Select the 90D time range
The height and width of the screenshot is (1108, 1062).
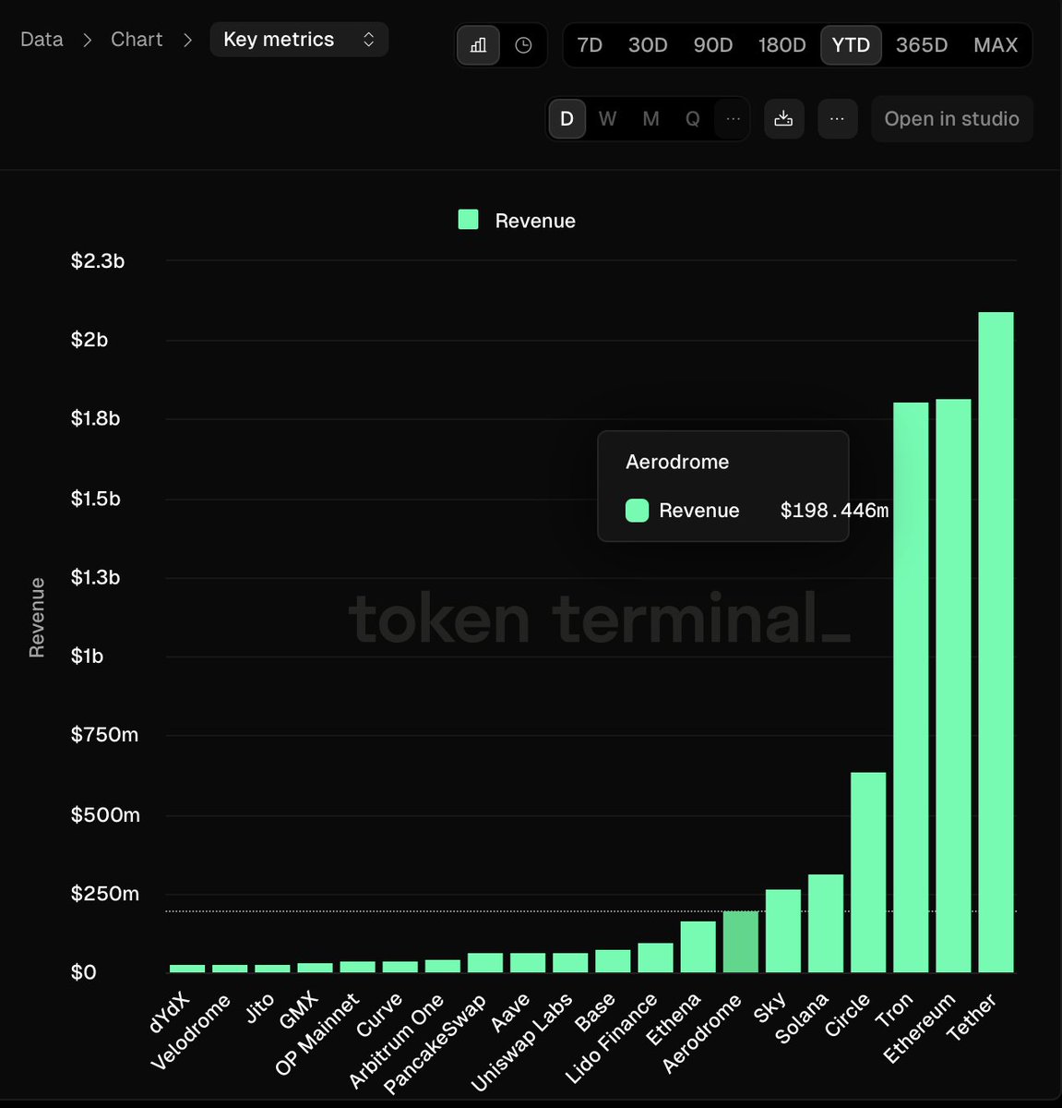click(713, 44)
